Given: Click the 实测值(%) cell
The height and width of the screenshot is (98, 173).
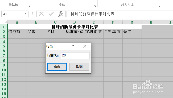Looking at the screenshot, I should [x=94, y=32].
